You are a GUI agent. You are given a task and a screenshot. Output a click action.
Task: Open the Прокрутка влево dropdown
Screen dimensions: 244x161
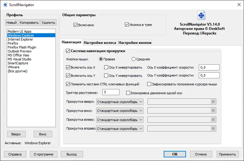120,120
